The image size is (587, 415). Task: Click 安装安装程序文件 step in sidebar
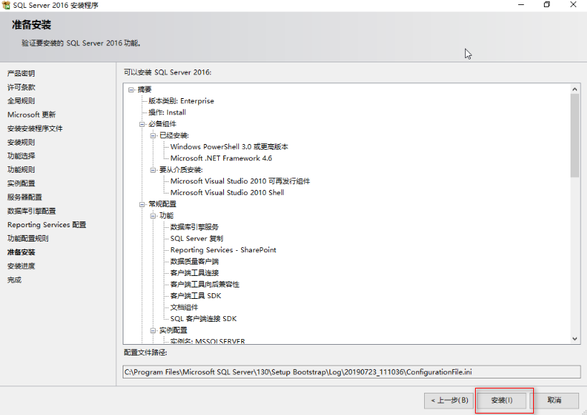coord(35,128)
